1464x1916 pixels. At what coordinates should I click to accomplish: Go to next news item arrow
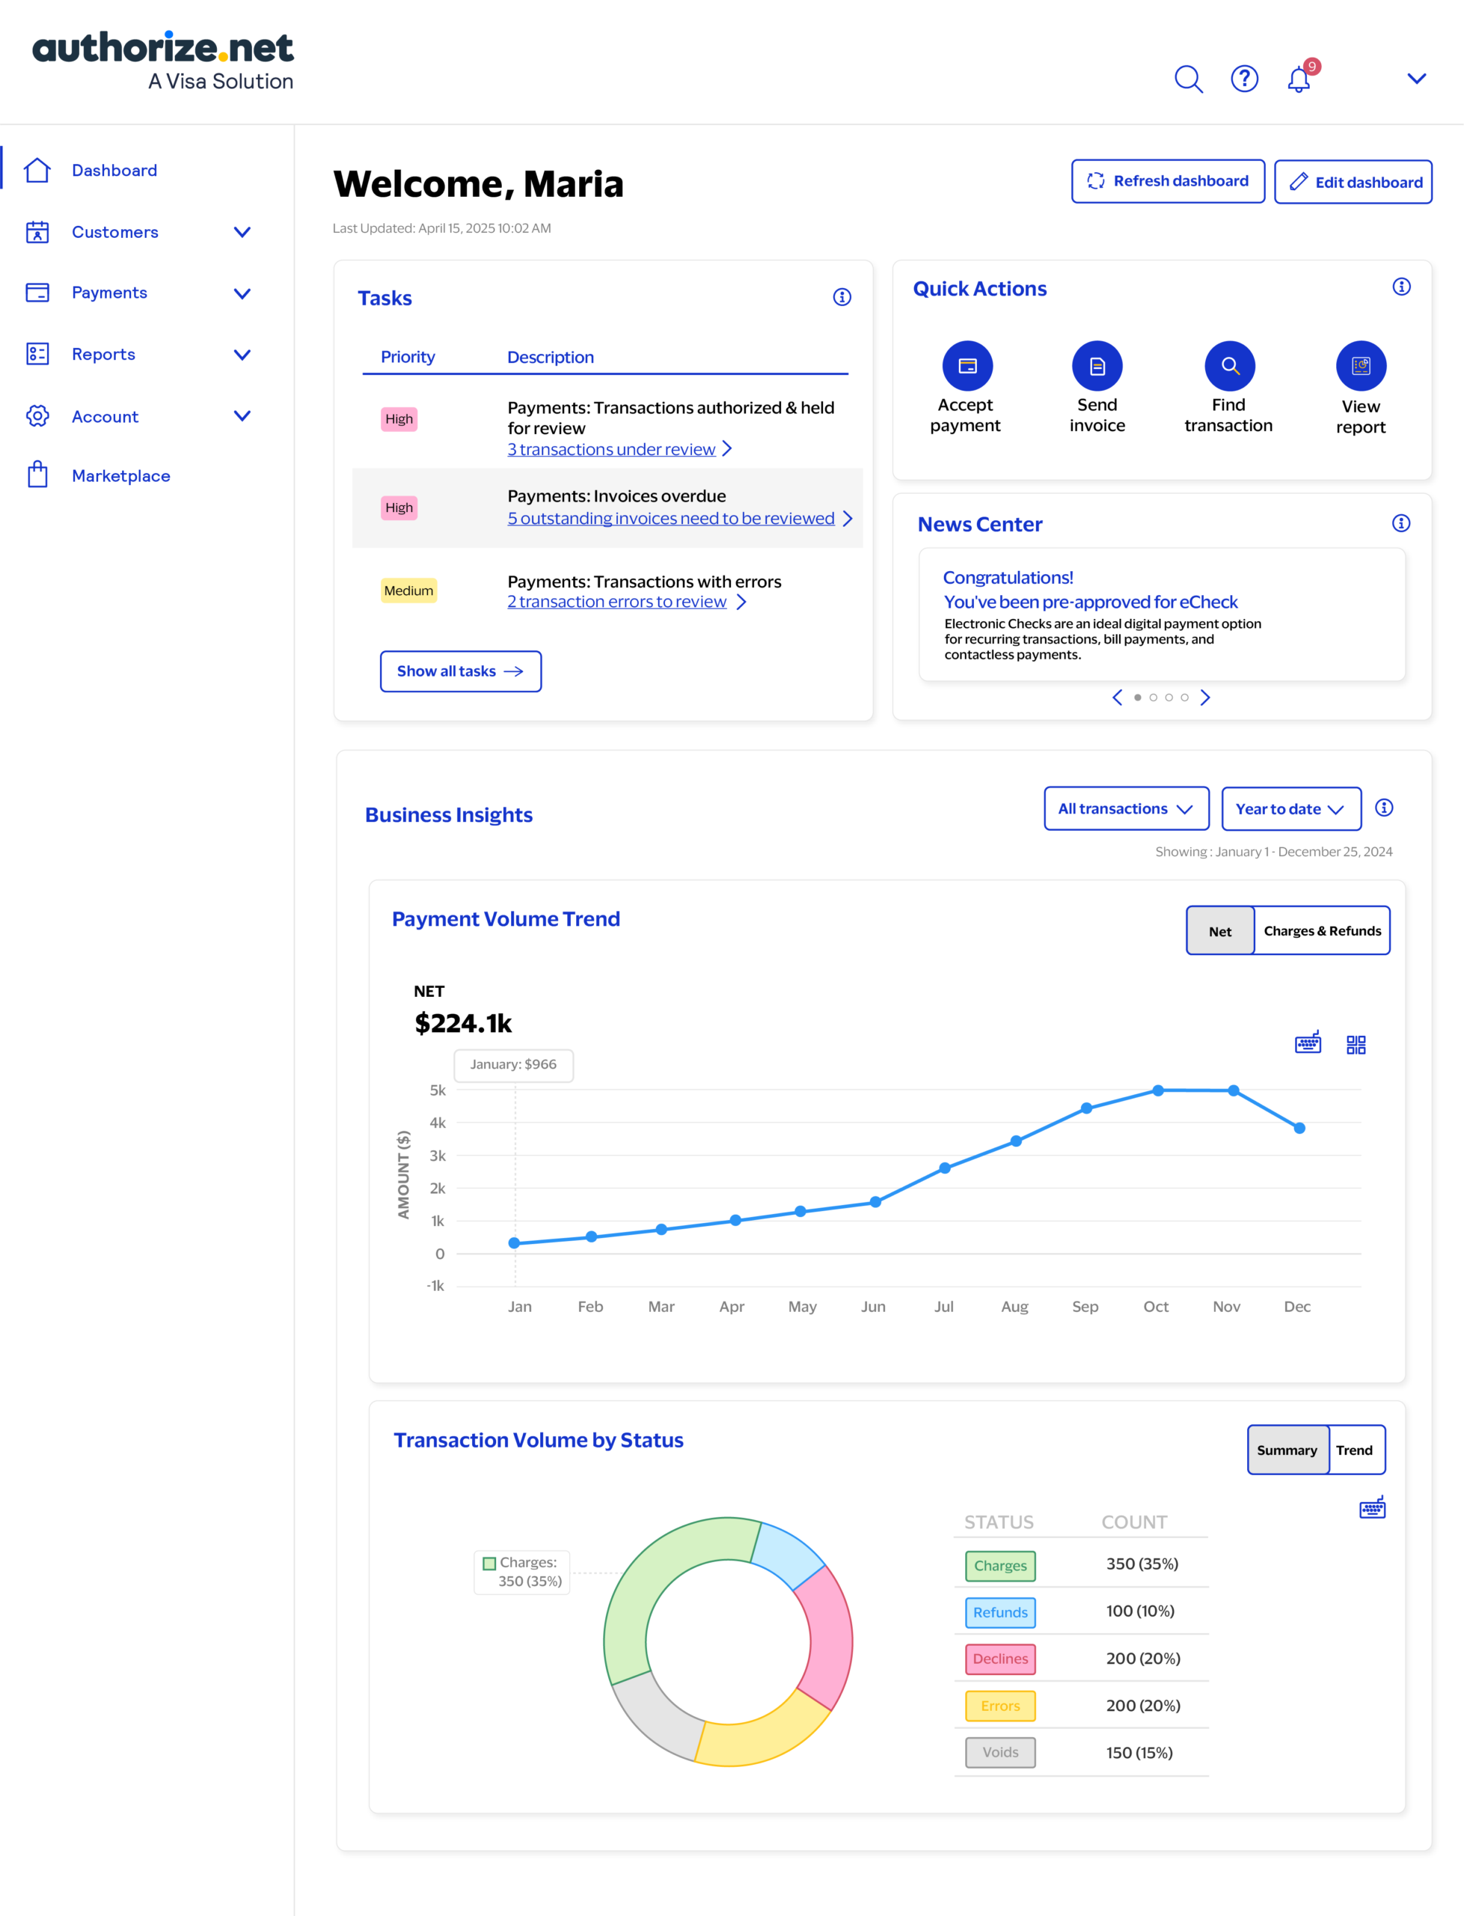(1205, 698)
